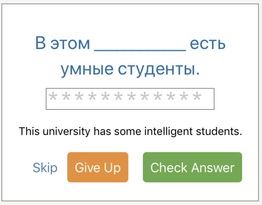The width and height of the screenshot is (262, 205).
Task: Click the Russian word "умные"
Action: tap(85, 69)
